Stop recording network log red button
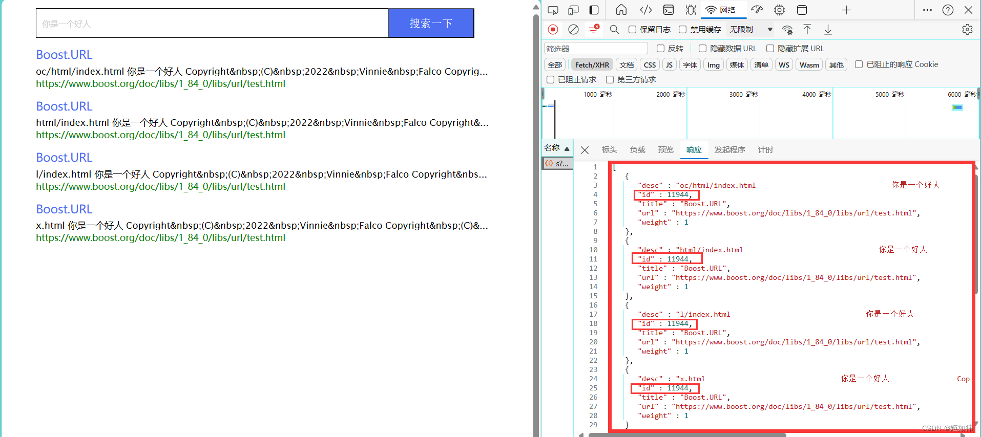 click(x=553, y=30)
